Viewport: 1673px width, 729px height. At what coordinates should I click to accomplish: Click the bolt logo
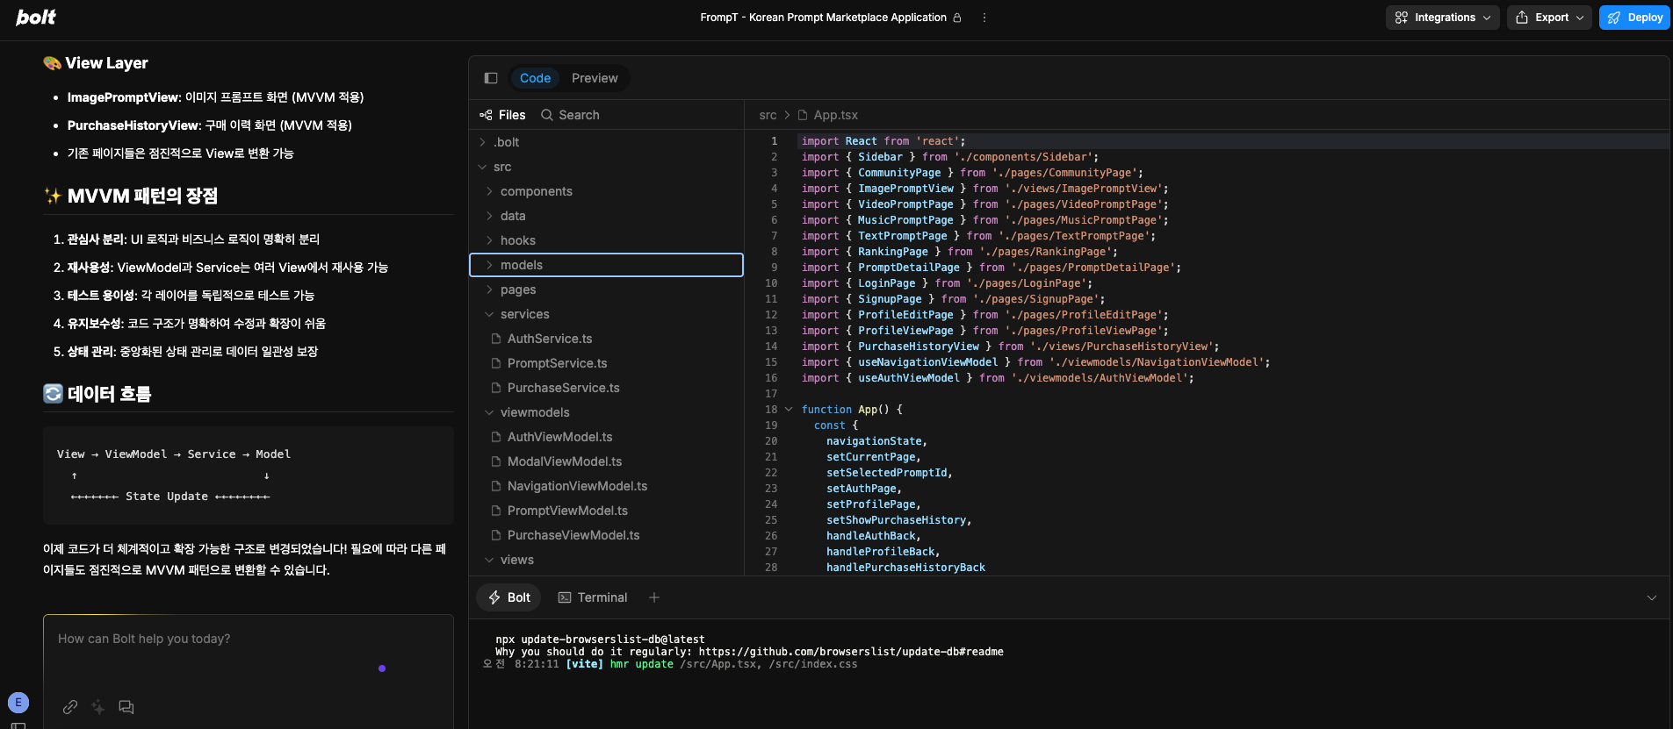point(36,18)
